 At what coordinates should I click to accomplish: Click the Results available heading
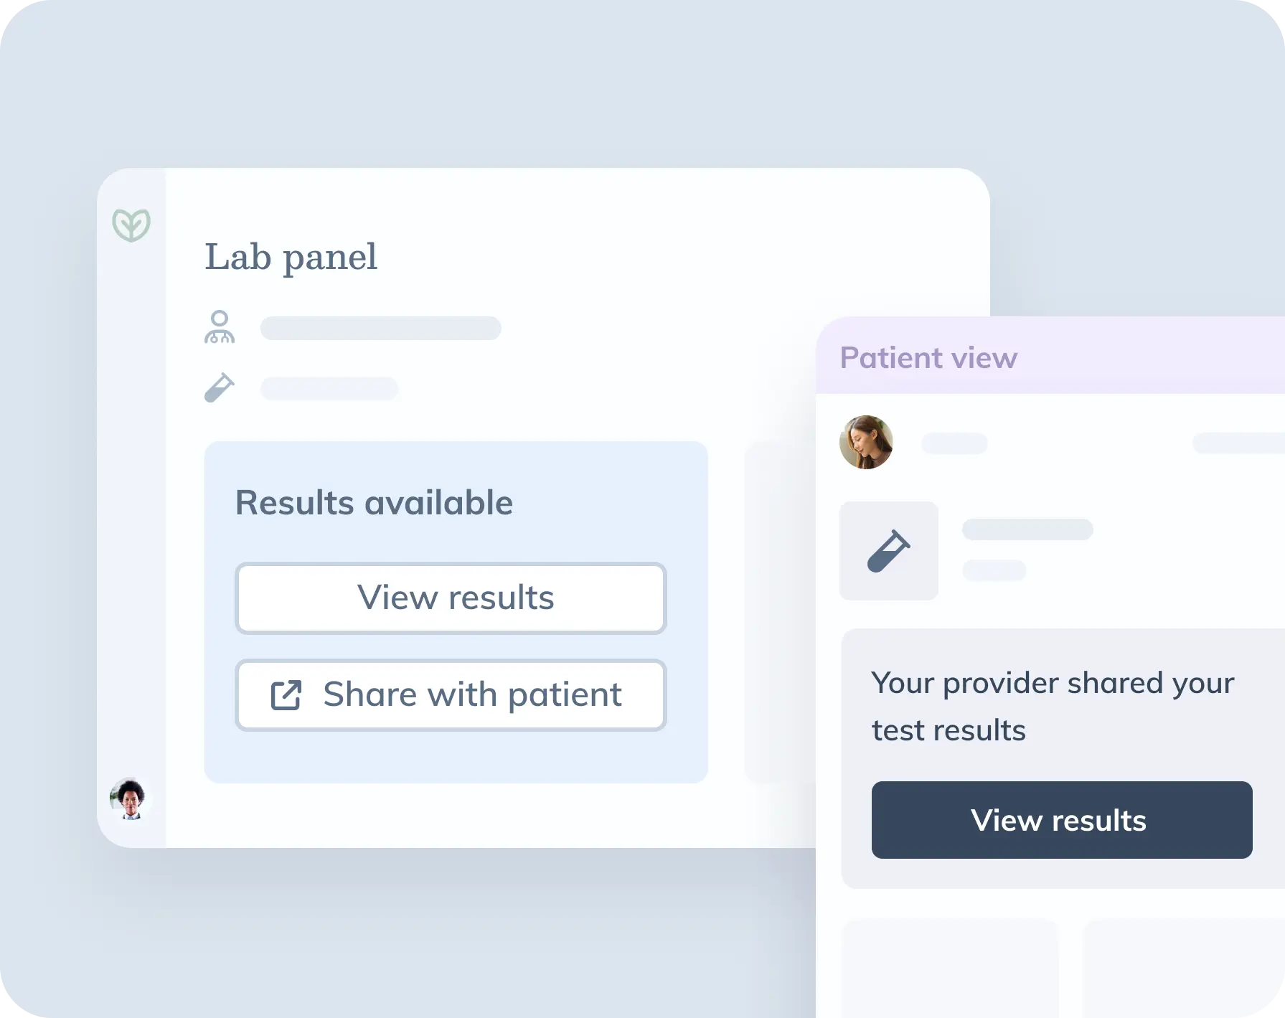click(374, 502)
